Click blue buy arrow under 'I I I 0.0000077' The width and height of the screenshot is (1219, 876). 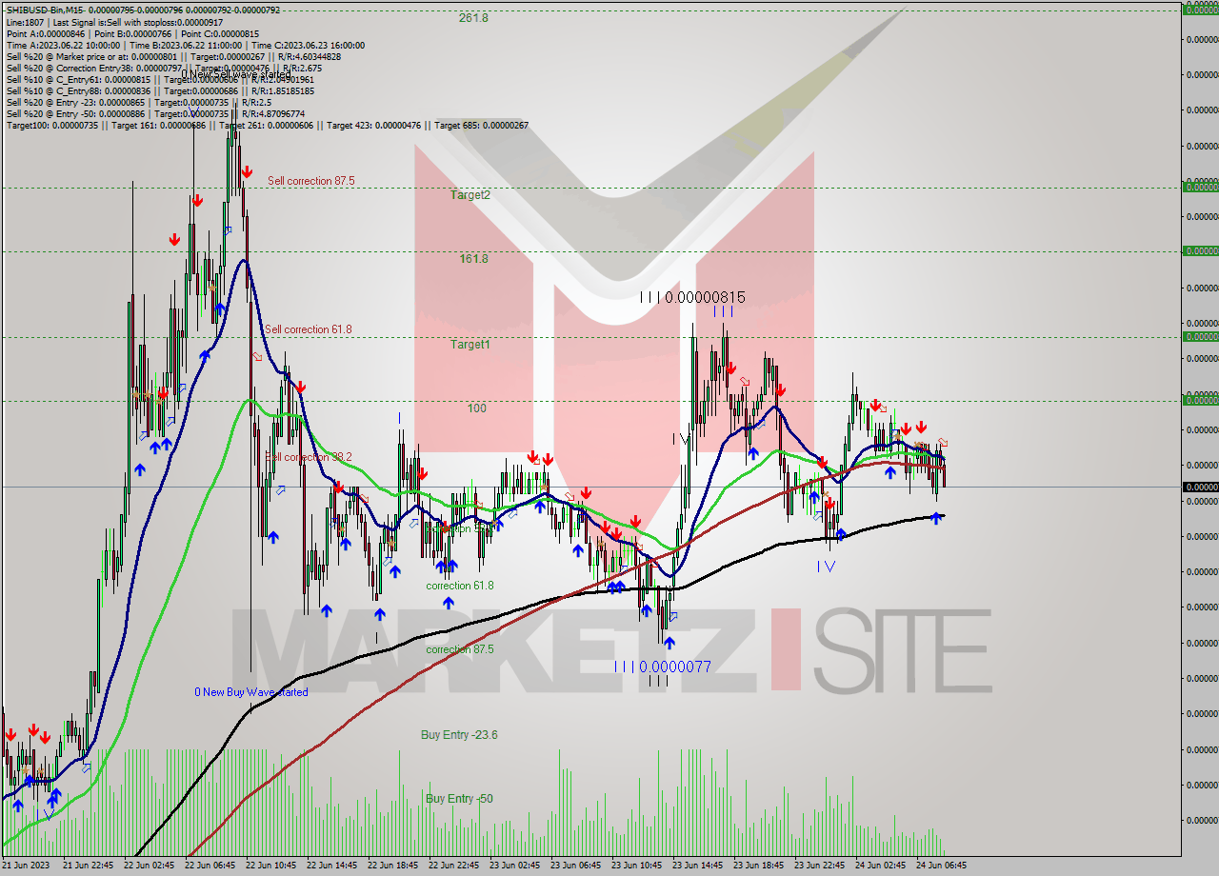[x=669, y=643]
